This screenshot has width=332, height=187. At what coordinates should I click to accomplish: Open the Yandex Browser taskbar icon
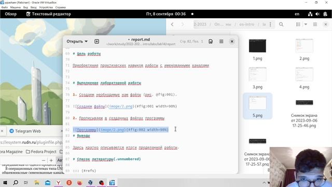click(58, 182)
